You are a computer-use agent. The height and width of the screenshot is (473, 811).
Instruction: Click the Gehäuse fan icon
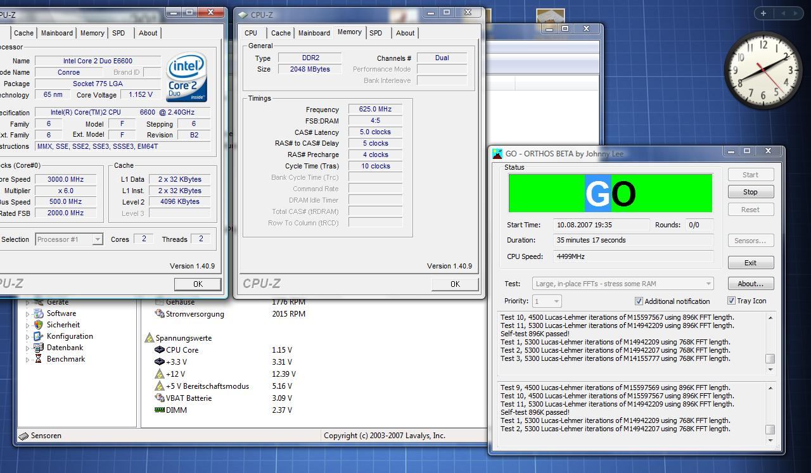coord(160,303)
